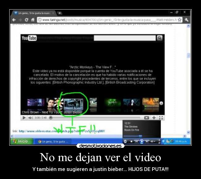Skip to next track in Media Player toolbar

[x=147, y=142]
